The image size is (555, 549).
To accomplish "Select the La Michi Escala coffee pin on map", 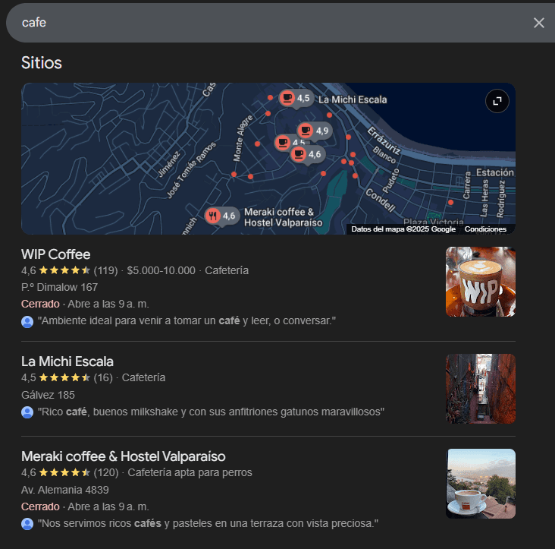I will click(287, 98).
